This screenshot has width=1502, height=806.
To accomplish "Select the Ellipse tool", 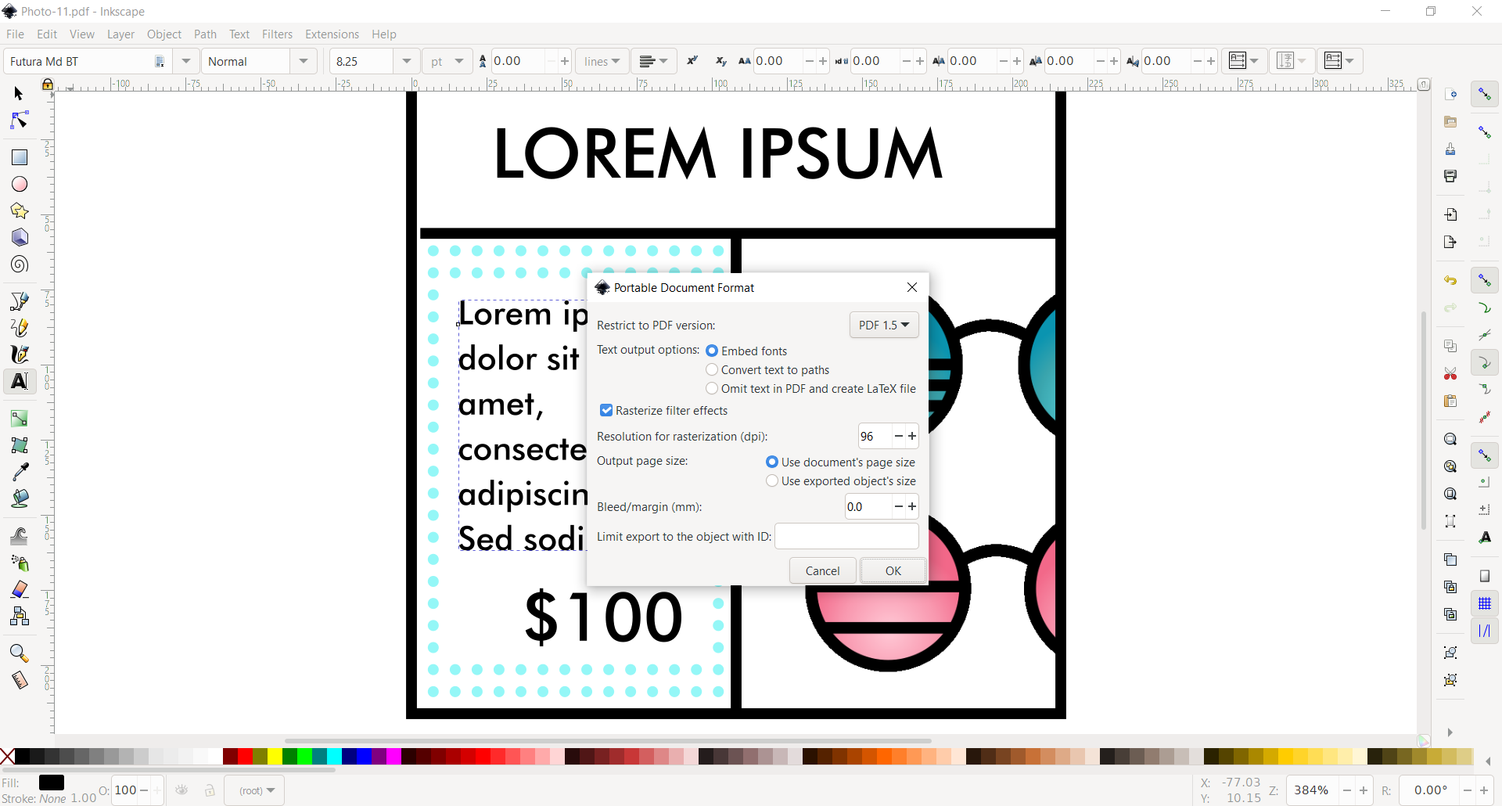I will click(20, 185).
